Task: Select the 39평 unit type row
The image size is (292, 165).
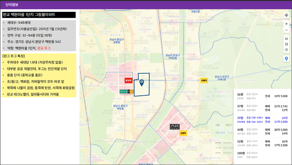Action: click(262, 119)
